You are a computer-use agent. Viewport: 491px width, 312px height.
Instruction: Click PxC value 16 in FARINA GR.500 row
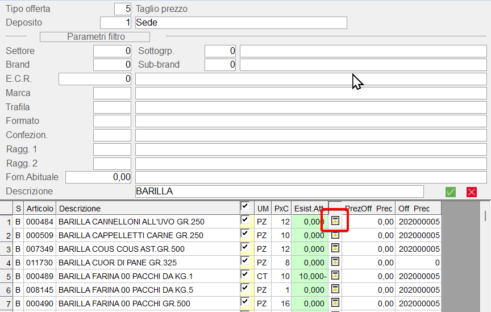285,303
